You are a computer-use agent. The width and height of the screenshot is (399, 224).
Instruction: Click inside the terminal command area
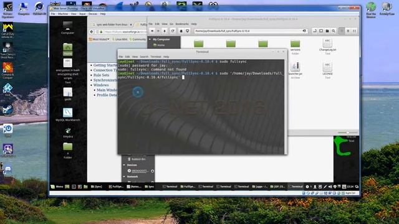pyautogui.click(x=201, y=106)
